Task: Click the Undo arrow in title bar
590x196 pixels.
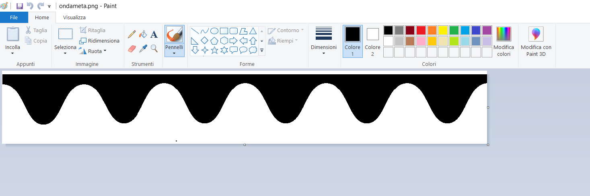Action: click(30, 6)
